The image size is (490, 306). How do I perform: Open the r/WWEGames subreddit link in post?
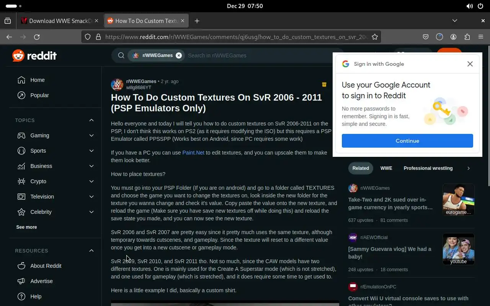141,81
